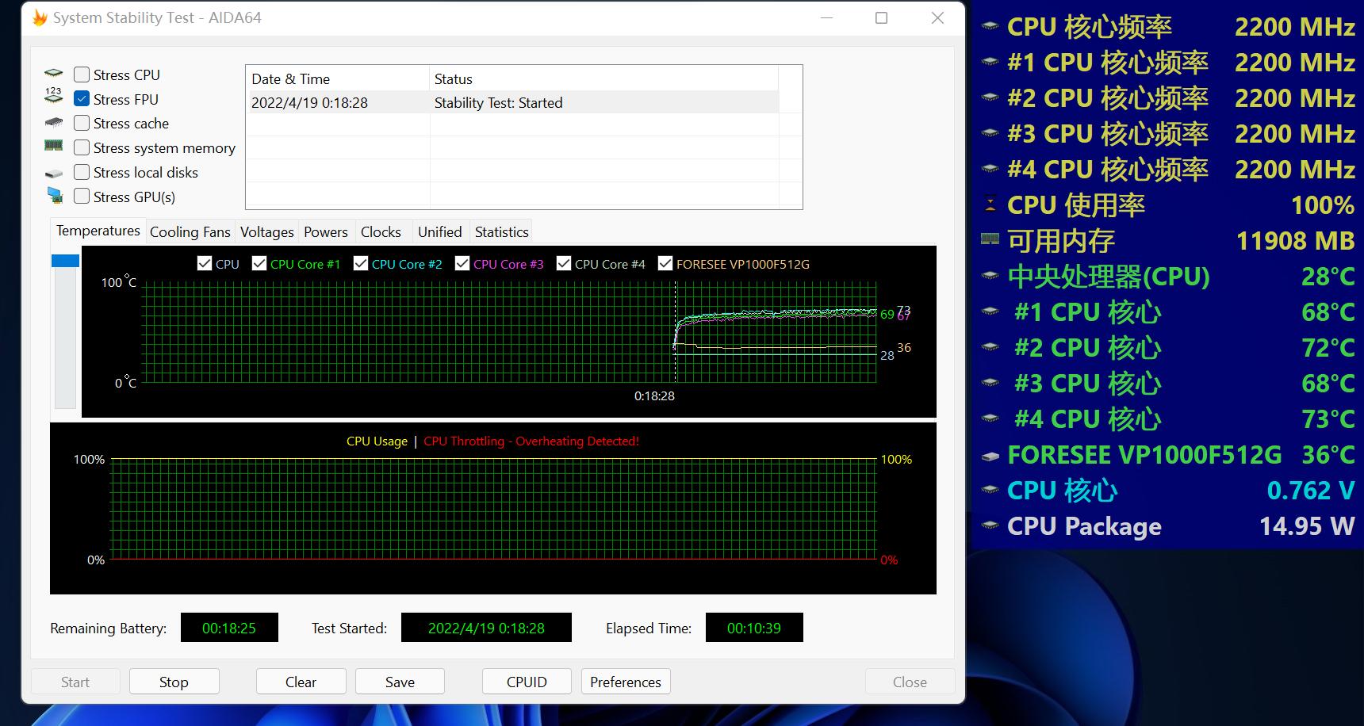Image resolution: width=1364 pixels, height=726 pixels.
Task: Click the blue graph scale slider
Action: [x=65, y=261]
